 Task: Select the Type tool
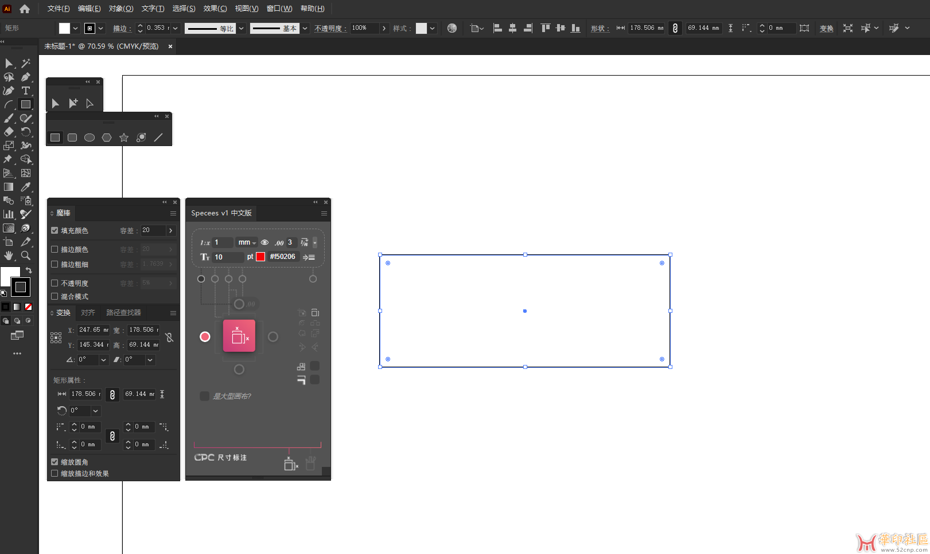[x=26, y=91]
